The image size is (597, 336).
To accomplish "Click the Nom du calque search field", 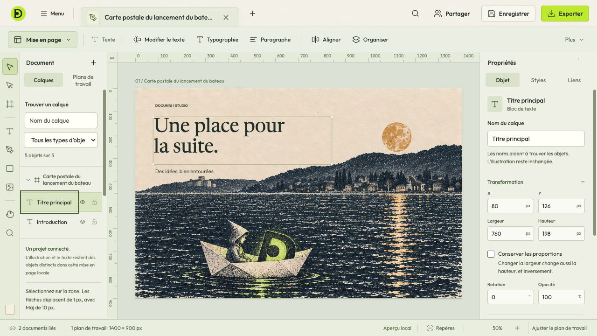I will click(x=61, y=120).
